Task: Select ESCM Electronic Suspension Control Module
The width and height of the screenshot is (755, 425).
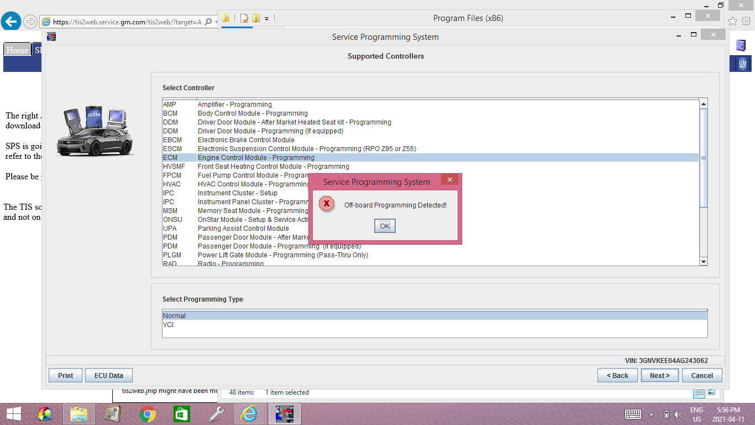Action: pos(431,149)
